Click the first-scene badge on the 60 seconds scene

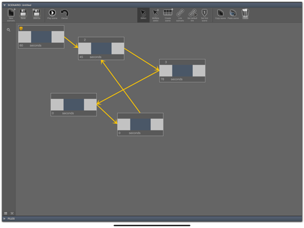pos(21,29)
